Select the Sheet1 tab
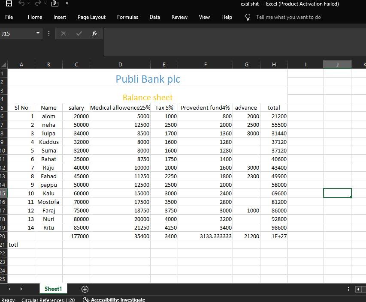The image size is (366, 302). [x=53, y=289]
